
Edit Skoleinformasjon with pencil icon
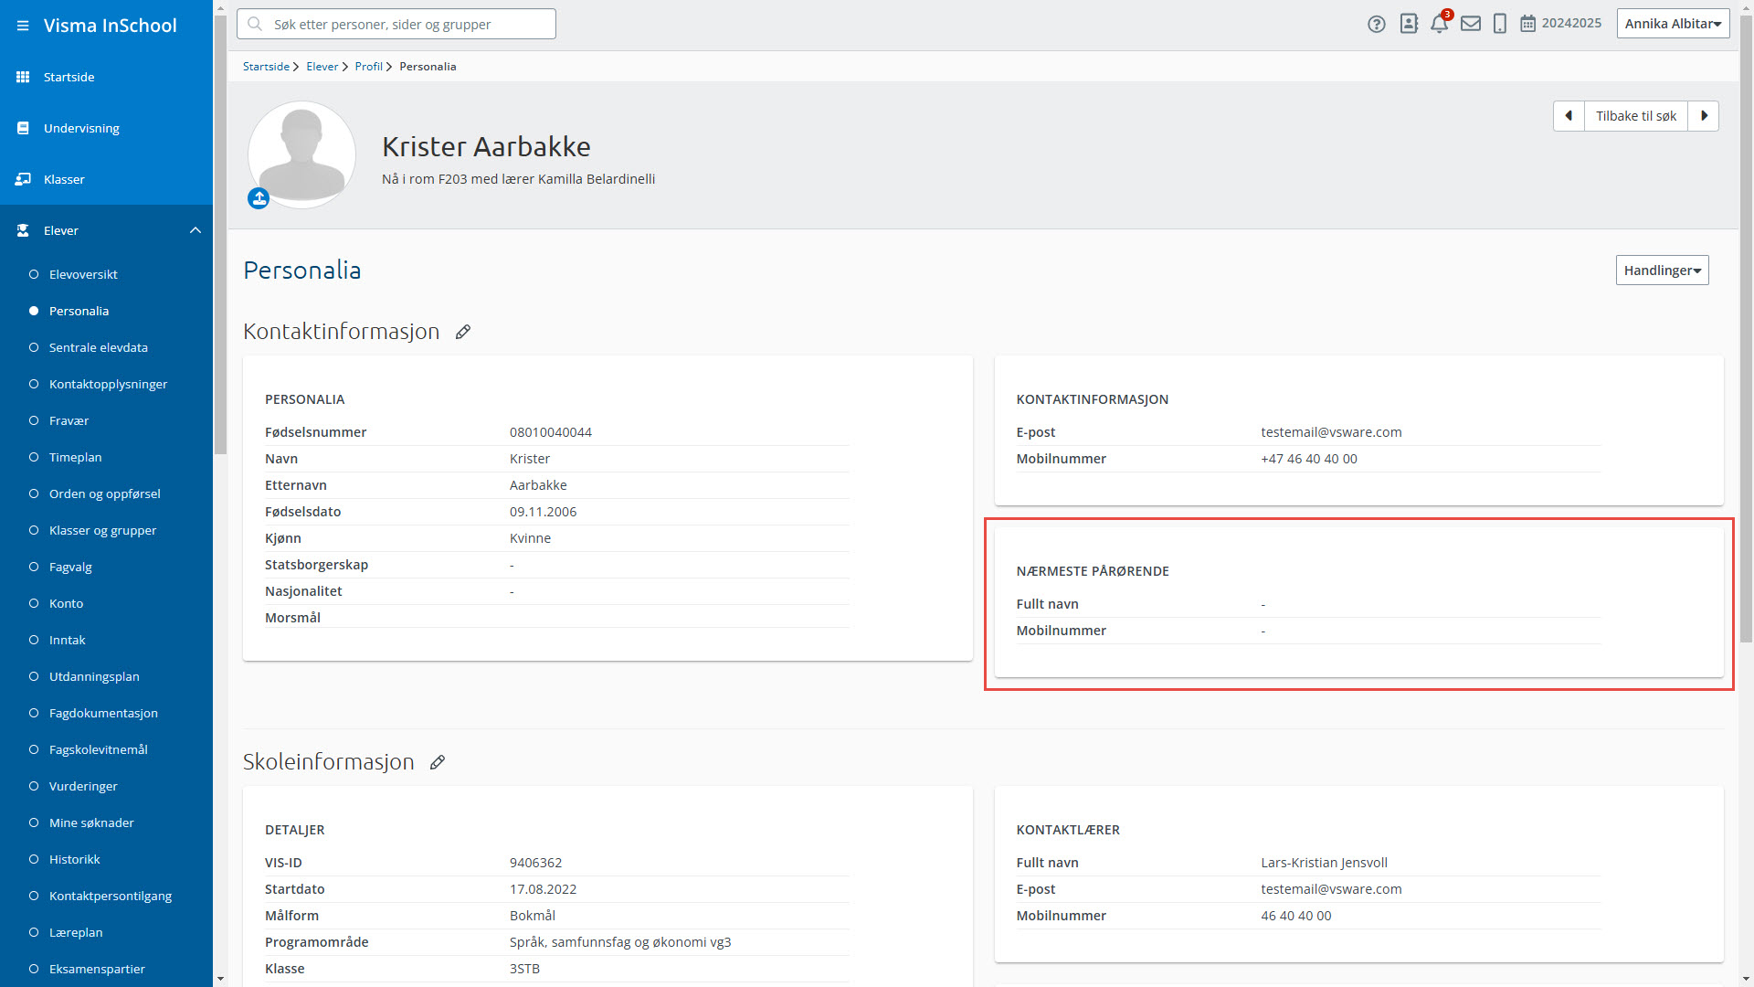(438, 762)
